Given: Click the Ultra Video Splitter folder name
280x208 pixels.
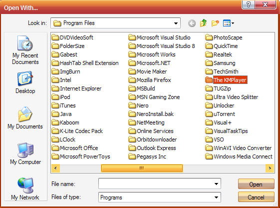Looking at the screenshot, I should point(236,97).
